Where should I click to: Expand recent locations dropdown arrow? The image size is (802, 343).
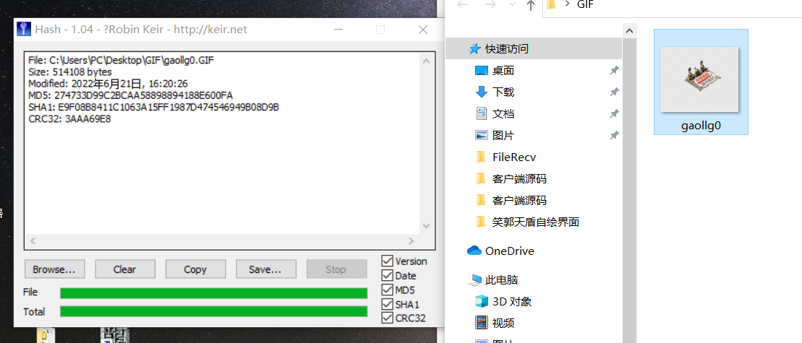click(512, 4)
